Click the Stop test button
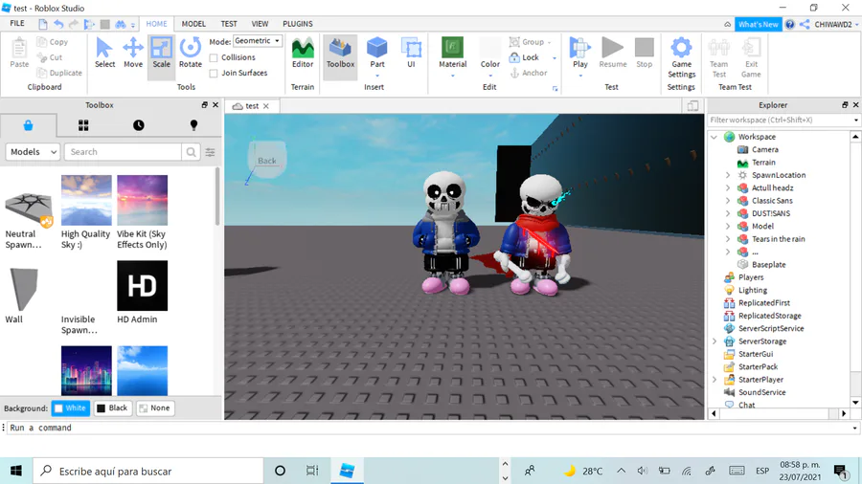 [x=645, y=54]
